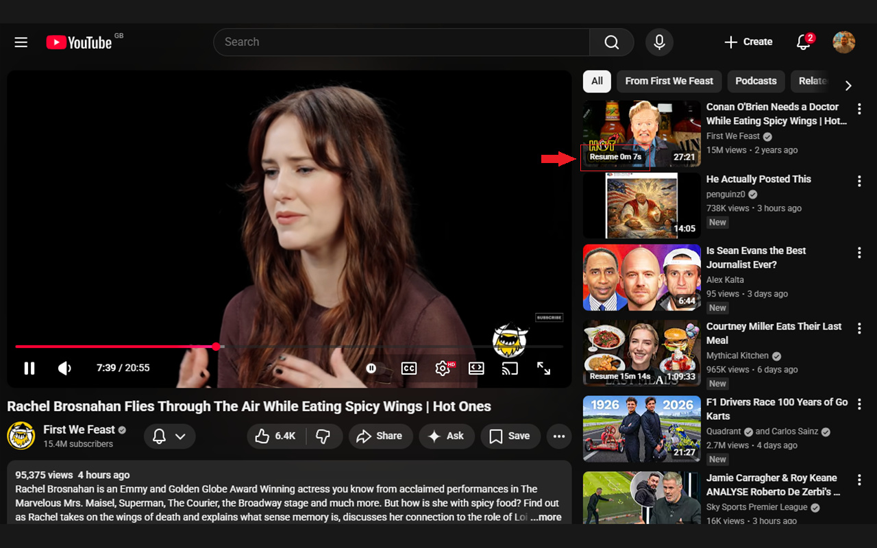Dislike this video

tap(323, 436)
